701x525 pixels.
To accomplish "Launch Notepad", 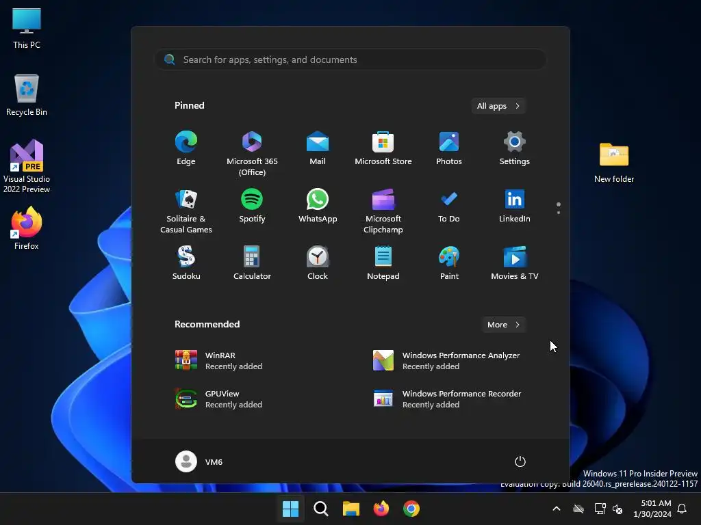I will pyautogui.click(x=383, y=263).
